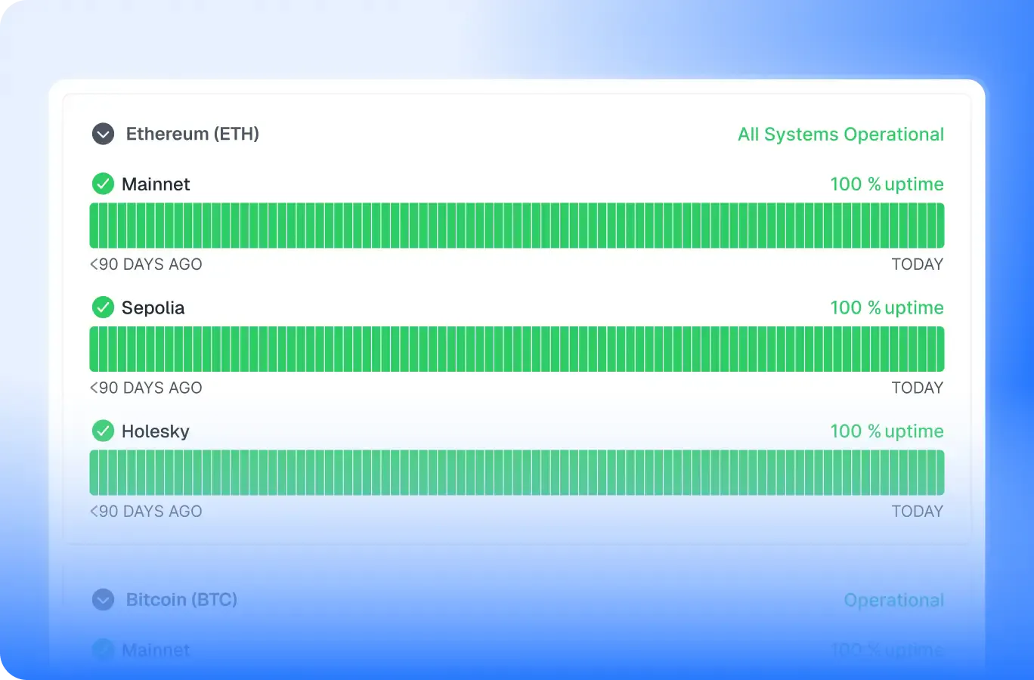Click the Sepolia uptime history bar
The width and height of the screenshot is (1034, 680).
click(x=517, y=349)
